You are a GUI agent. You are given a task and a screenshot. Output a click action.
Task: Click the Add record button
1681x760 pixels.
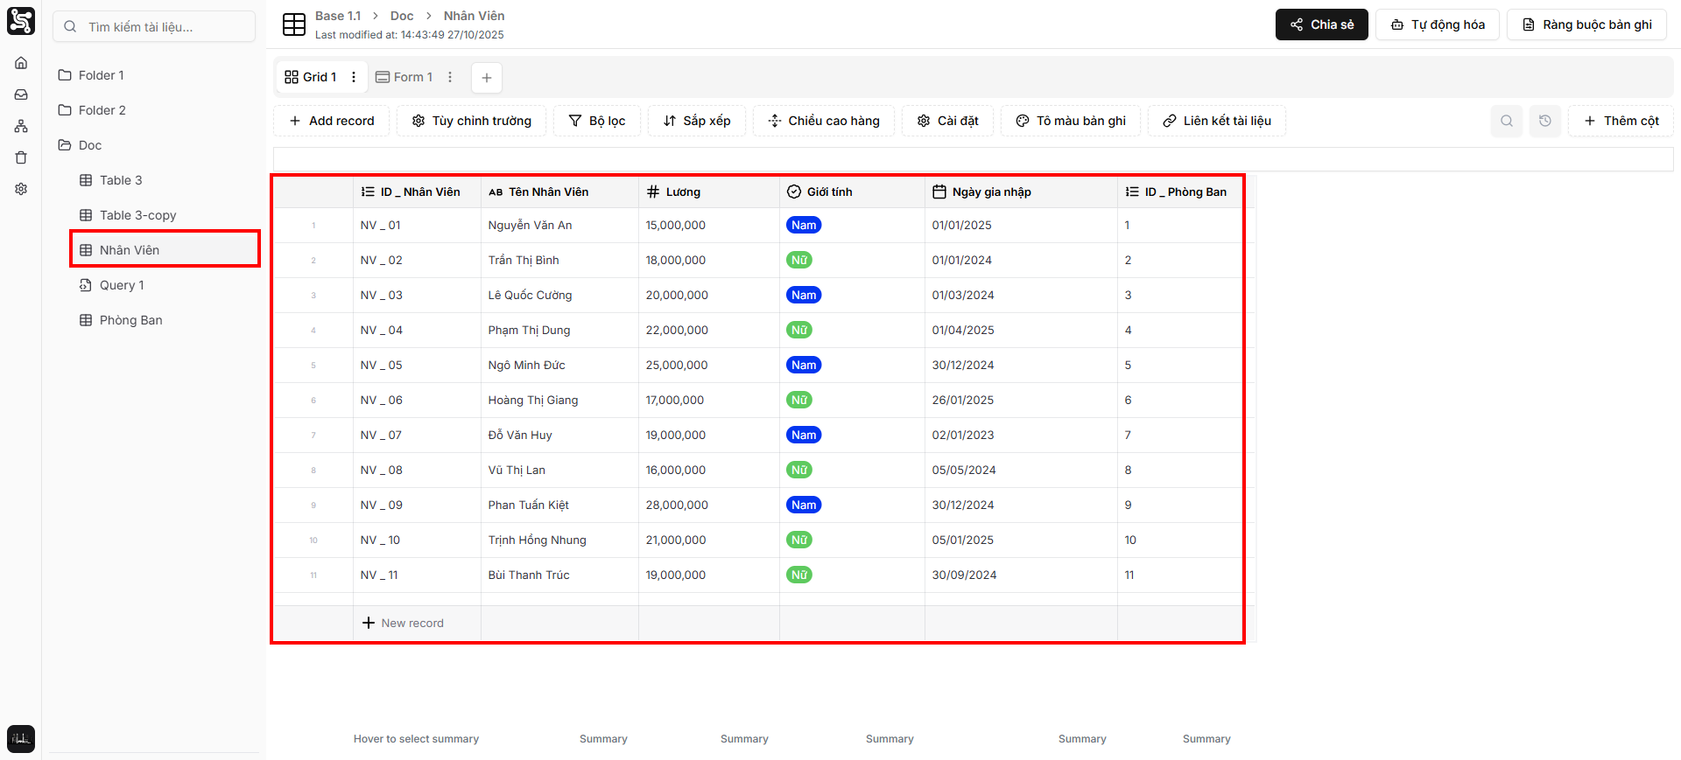331,121
